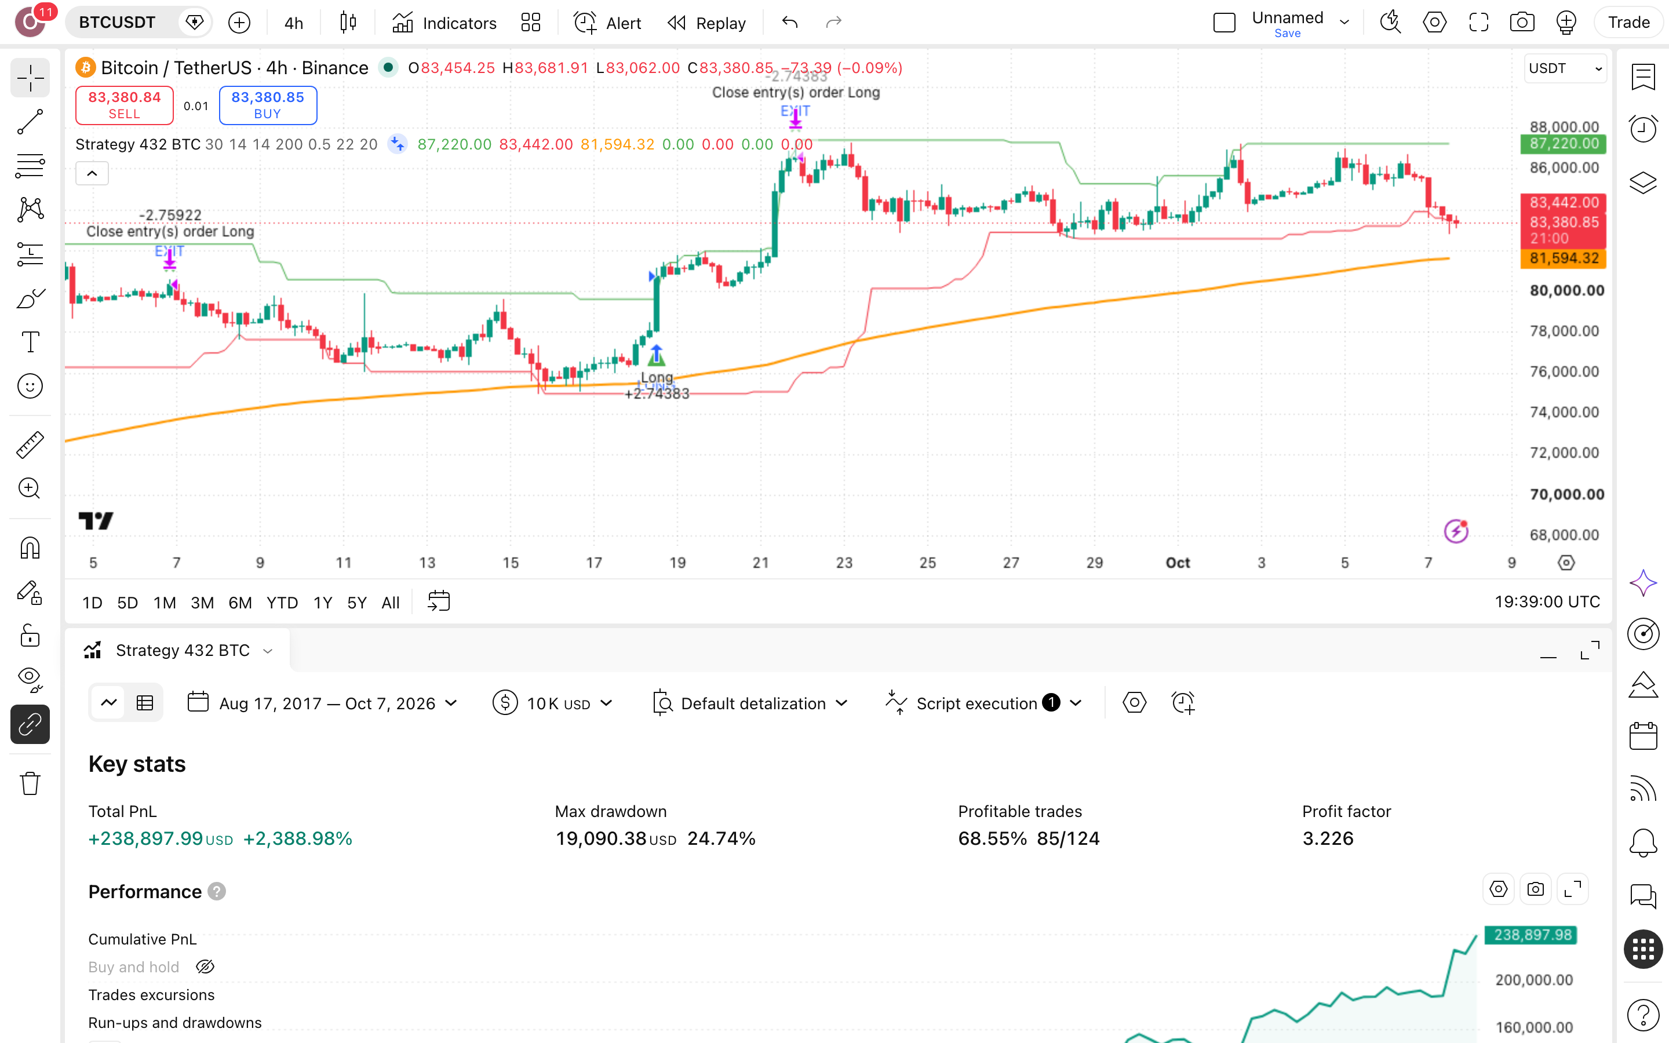Viewport: 1669px width, 1043px height.
Task: Click the zoom in tool
Action: point(30,488)
